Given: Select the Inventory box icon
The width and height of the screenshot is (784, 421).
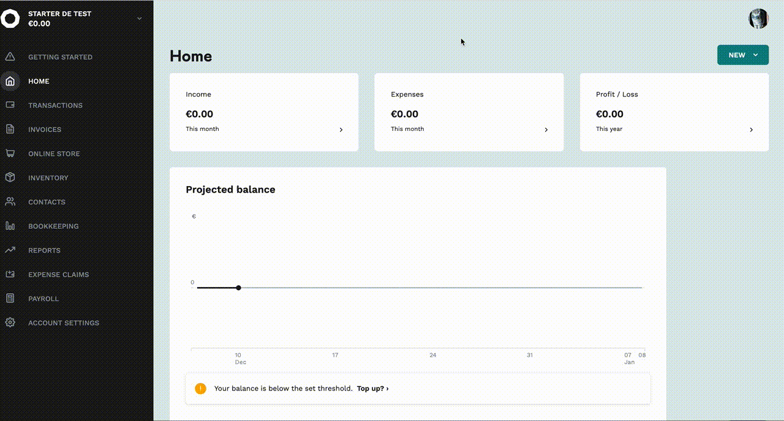Looking at the screenshot, I should tap(10, 177).
